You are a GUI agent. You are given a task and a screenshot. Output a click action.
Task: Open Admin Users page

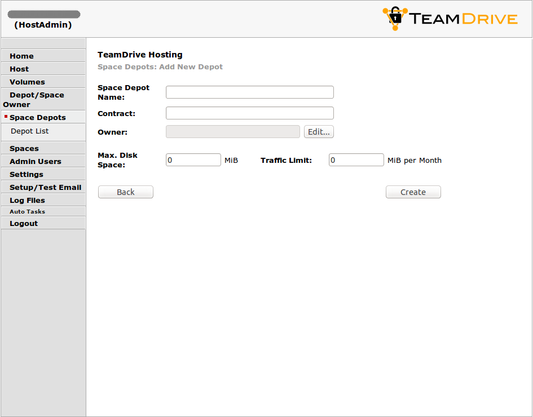click(x=35, y=161)
